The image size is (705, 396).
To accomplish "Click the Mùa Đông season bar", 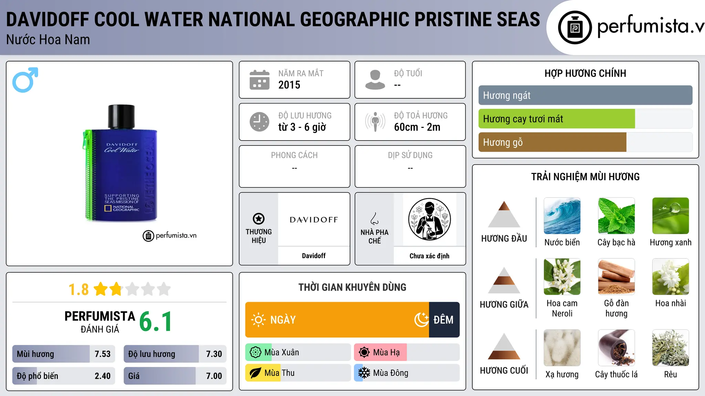I will [407, 373].
